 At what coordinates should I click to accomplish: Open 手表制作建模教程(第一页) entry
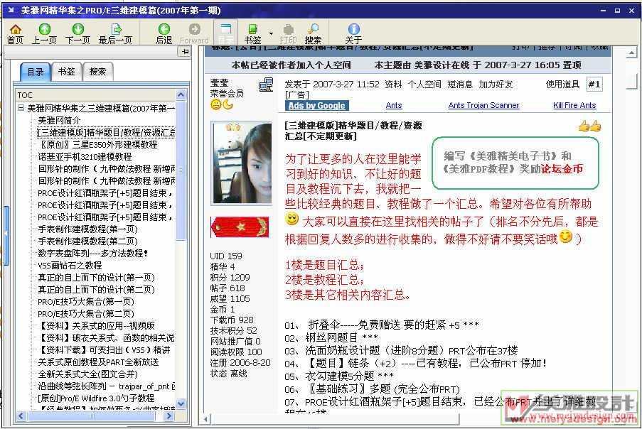(87, 229)
